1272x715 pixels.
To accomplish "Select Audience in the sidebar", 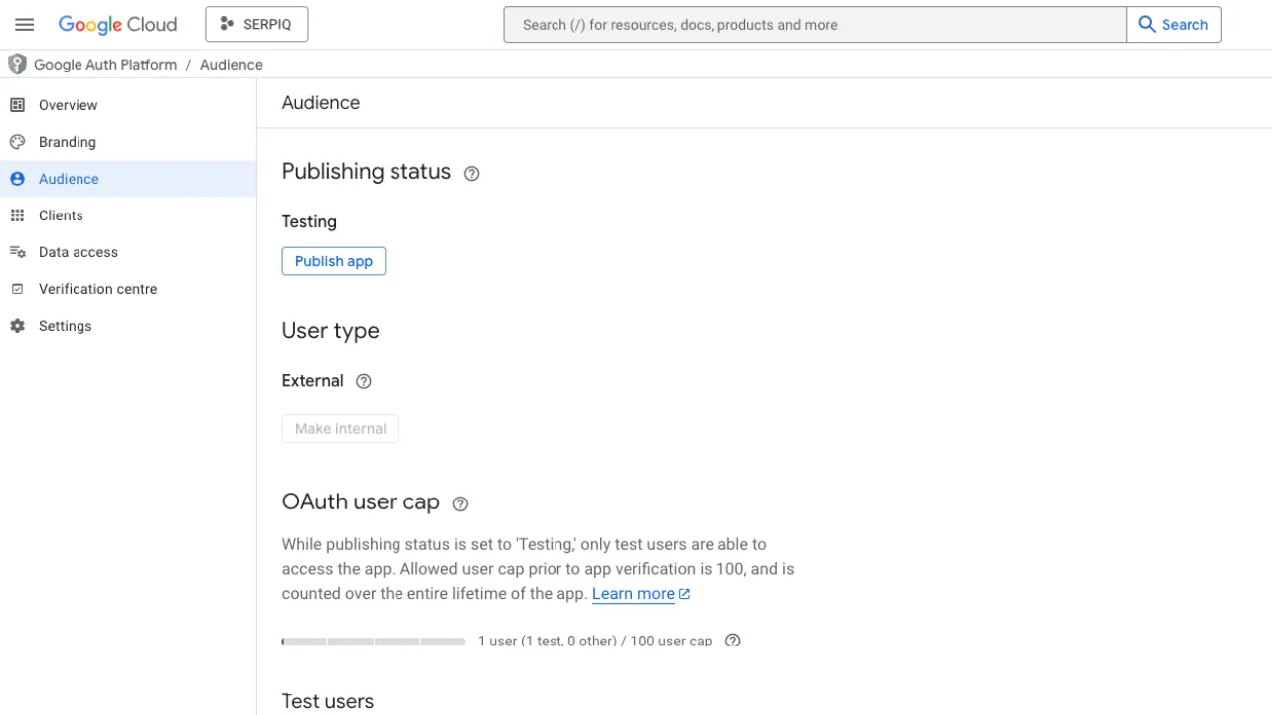I will coord(69,179).
